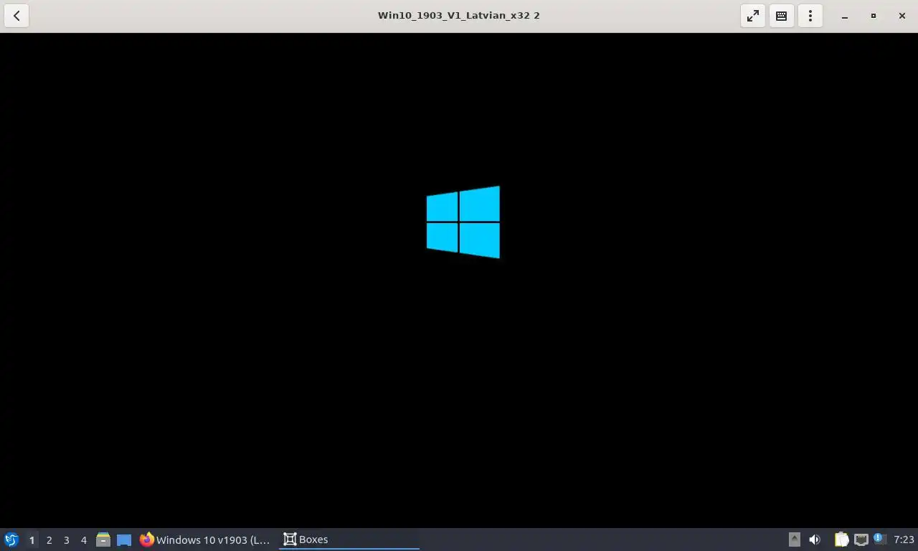Switch to workspace 1
Viewport: 918px width, 551px height.
pyautogui.click(x=32, y=540)
